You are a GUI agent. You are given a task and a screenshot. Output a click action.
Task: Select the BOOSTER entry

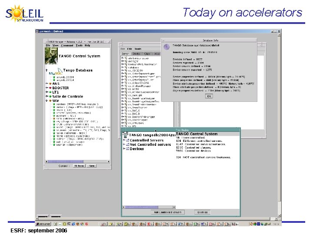[x=60, y=88]
